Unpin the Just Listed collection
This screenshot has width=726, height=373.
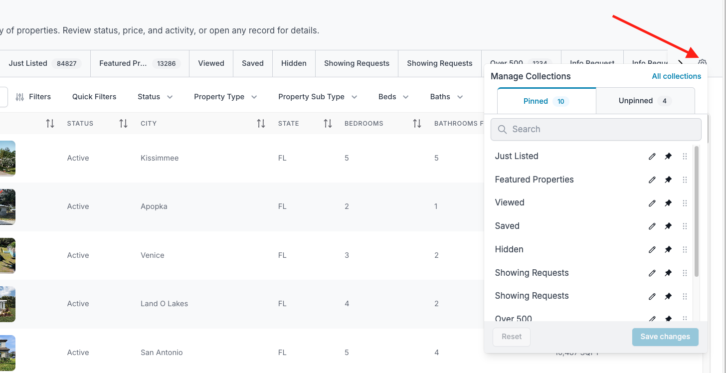668,156
